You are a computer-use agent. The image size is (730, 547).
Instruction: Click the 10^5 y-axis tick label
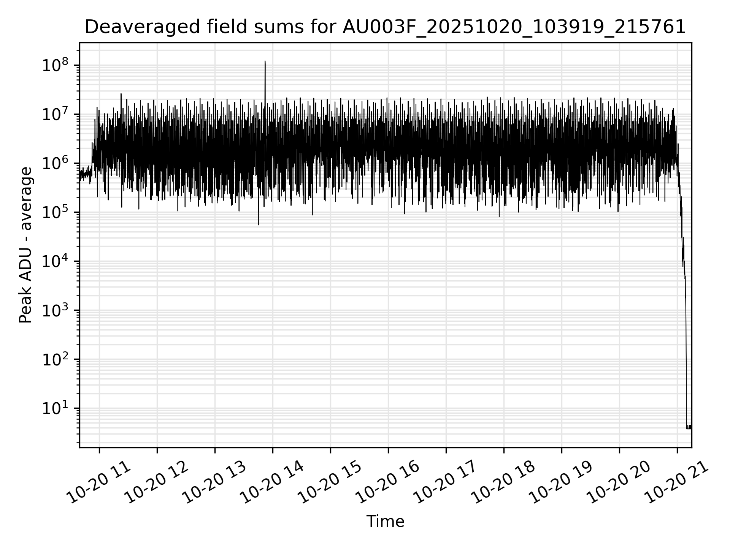pos(56,212)
